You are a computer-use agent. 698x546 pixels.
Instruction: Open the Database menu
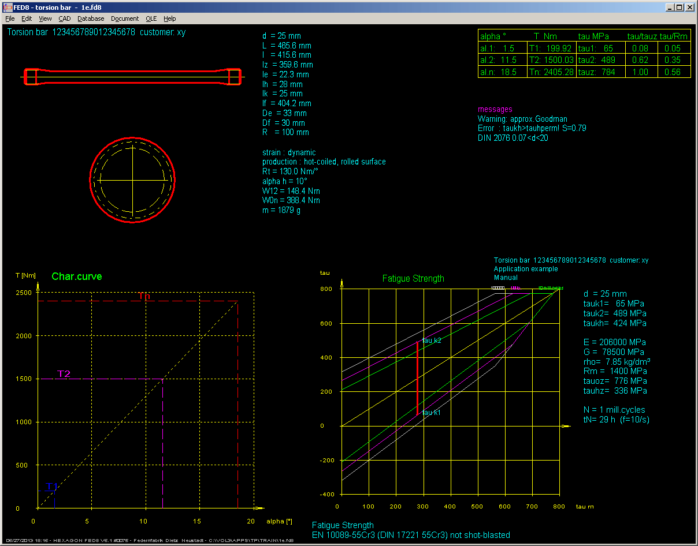(x=91, y=18)
